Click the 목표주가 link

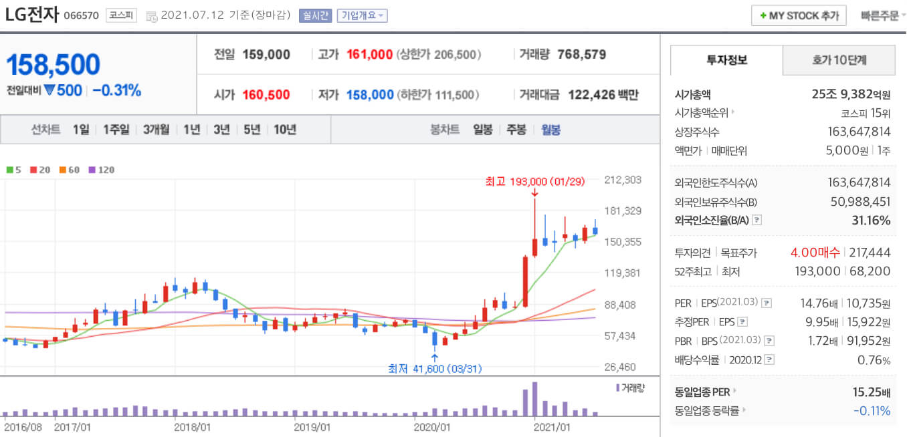[739, 253]
